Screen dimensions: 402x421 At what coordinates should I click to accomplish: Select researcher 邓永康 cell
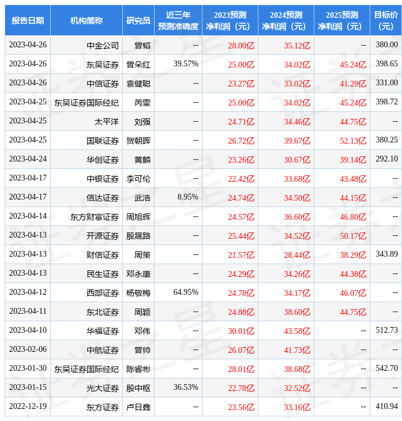click(x=138, y=274)
